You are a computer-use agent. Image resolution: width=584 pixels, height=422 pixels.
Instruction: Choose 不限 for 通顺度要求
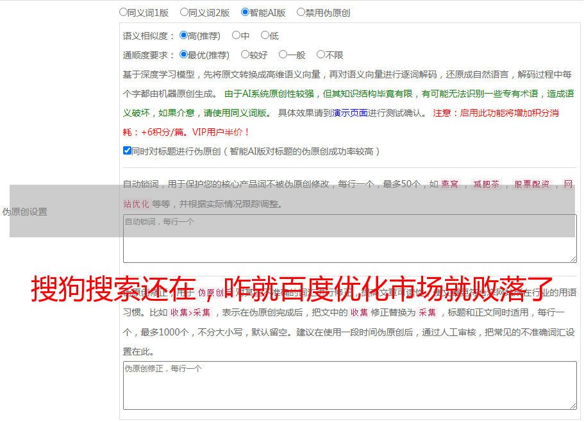click(x=321, y=55)
